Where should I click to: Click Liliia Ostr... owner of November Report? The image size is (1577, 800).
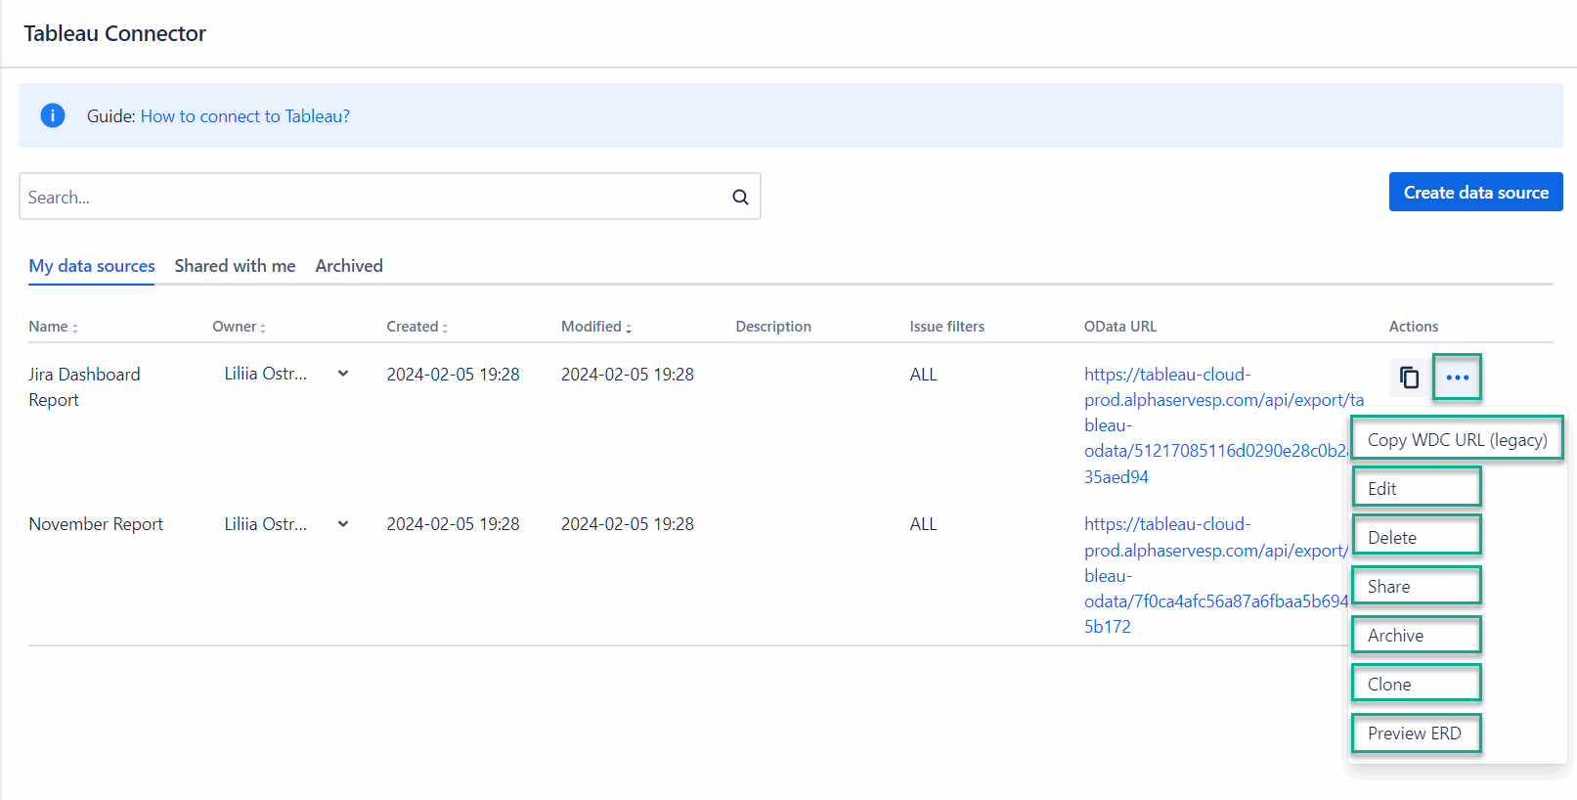coord(265,524)
